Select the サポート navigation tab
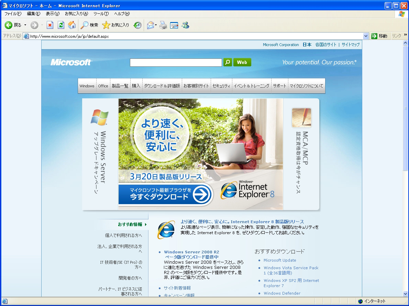 click(280, 86)
